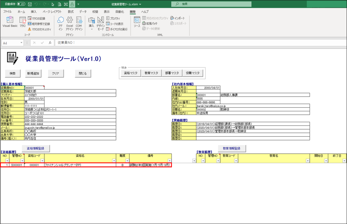Switch to the 自動化 tab
Viewport: 347px width, 224px height.
120,12
